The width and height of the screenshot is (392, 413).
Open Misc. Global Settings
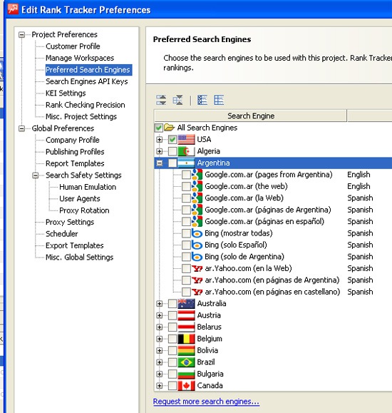(x=80, y=258)
